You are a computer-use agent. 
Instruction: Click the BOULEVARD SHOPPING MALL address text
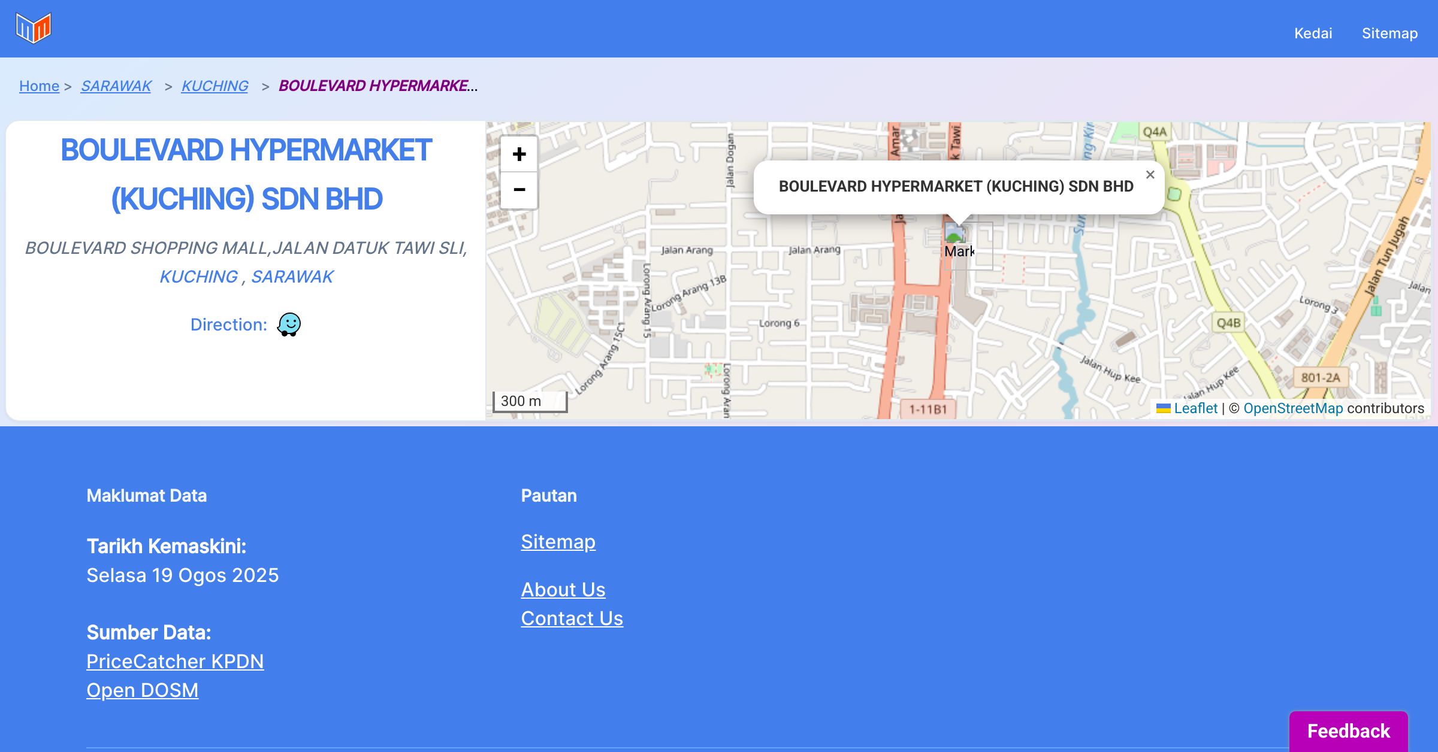[246, 248]
